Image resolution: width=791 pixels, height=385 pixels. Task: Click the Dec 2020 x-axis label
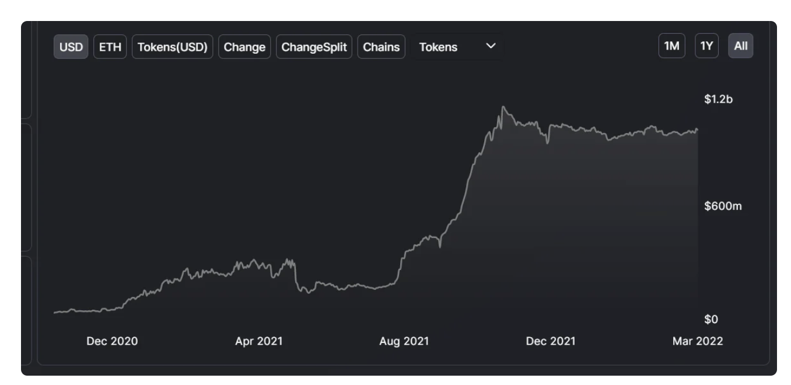tap(112, 341)
